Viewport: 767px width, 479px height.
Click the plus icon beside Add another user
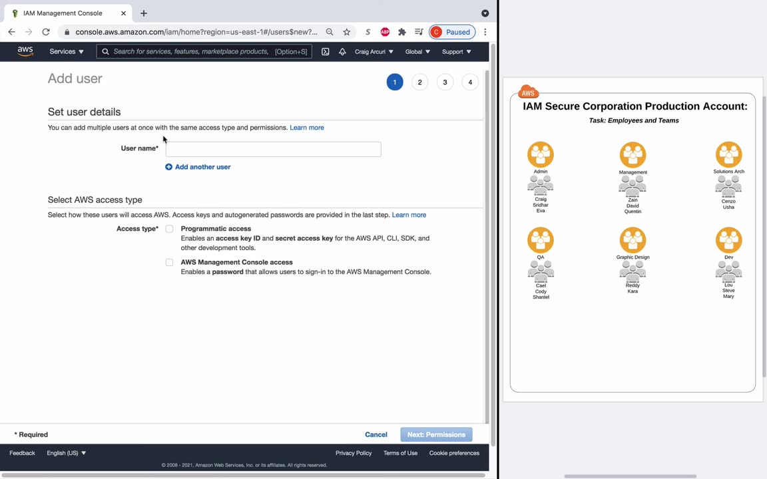[168, 167]
